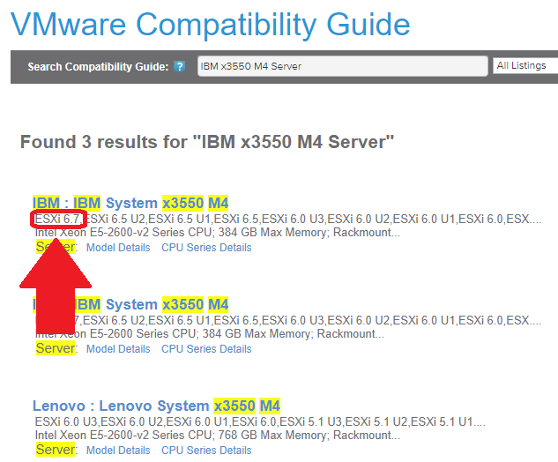Open Model Details for the second IBM result

(x=118, y=349)
